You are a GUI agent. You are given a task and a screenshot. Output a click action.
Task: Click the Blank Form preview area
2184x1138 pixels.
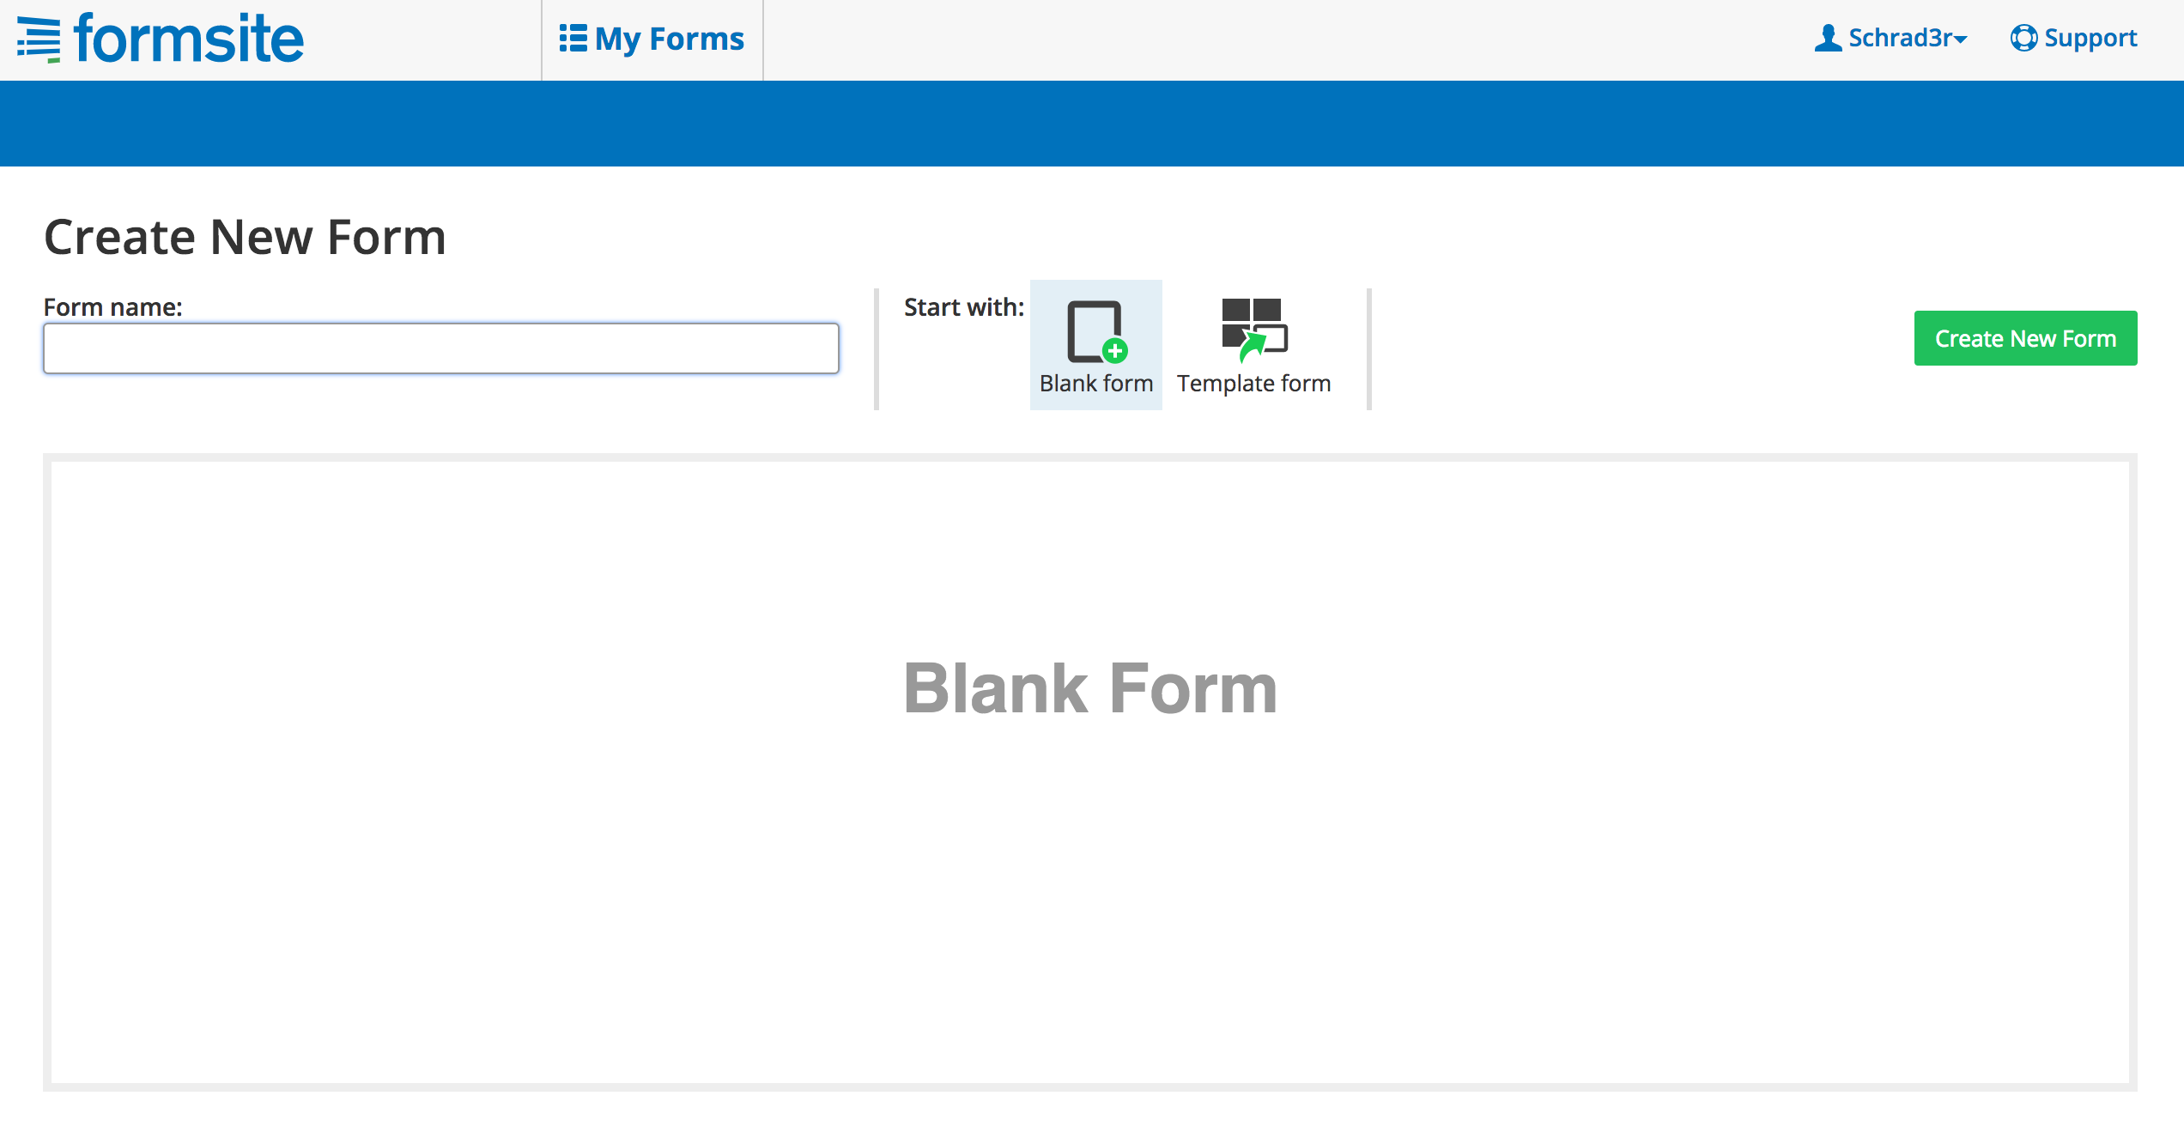[x=1090, y=772]
